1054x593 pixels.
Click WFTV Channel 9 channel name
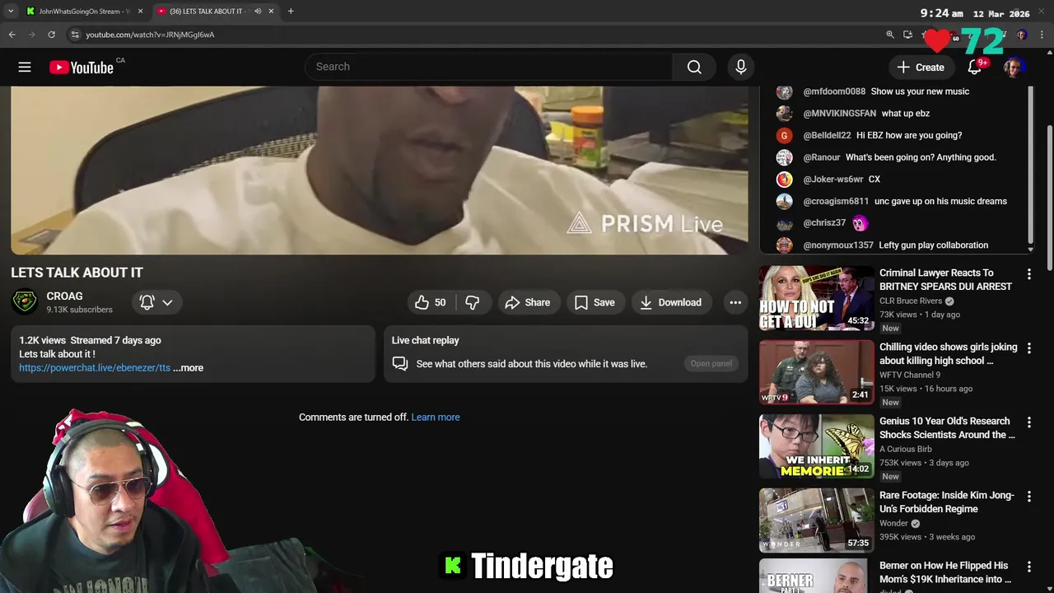coord(910,376)
